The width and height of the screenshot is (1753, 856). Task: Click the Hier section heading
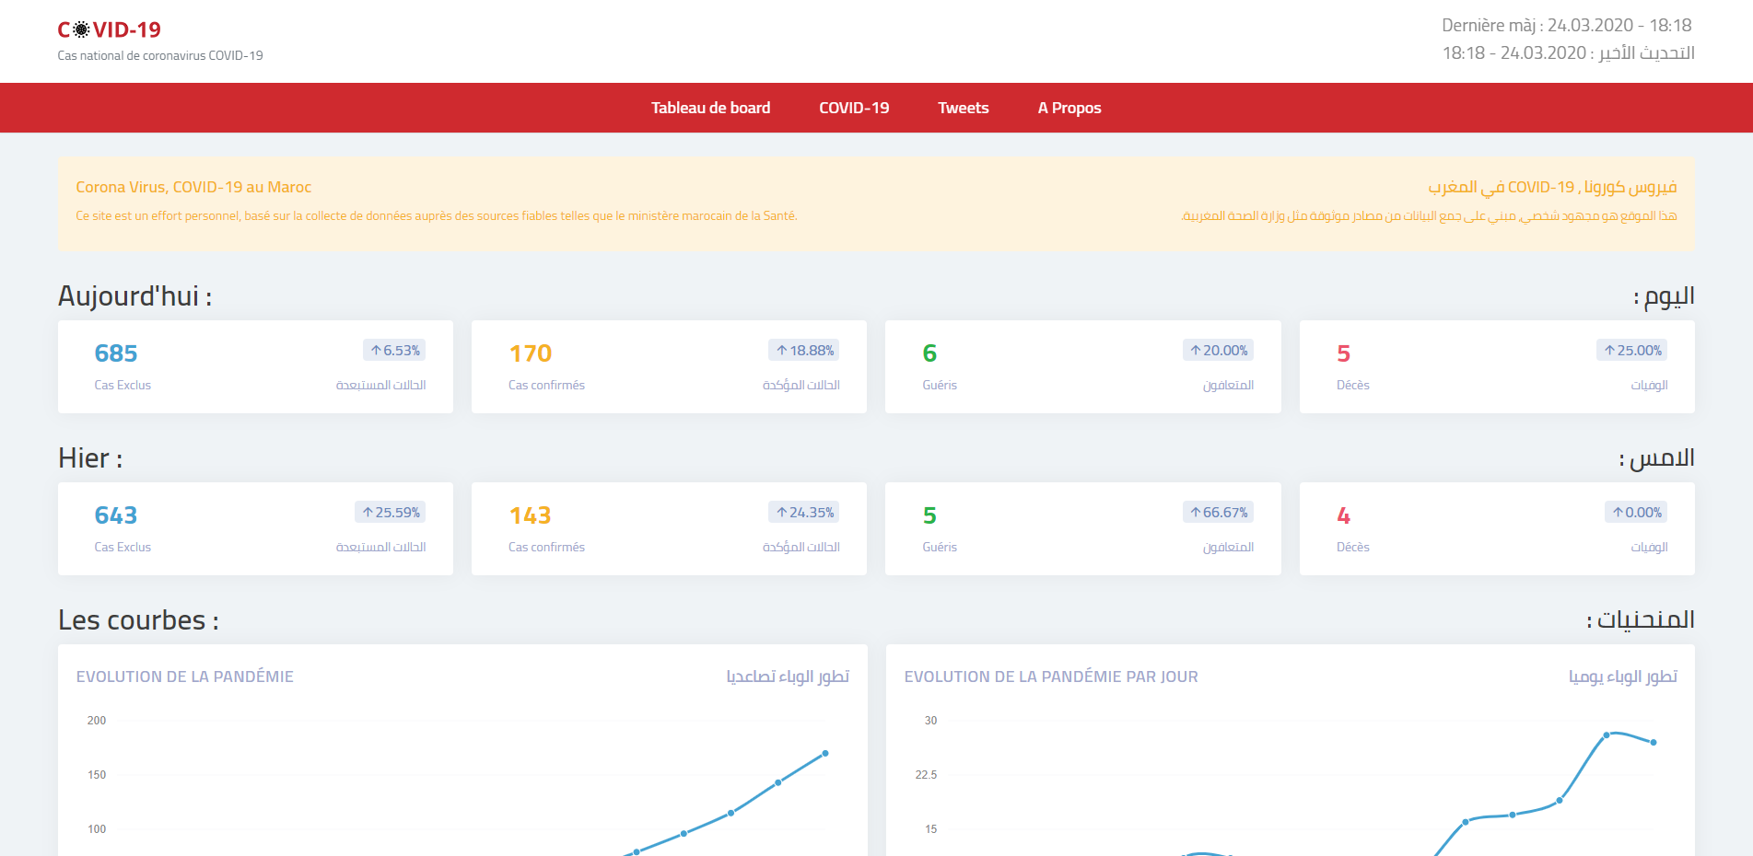click(x=90, y=458)
